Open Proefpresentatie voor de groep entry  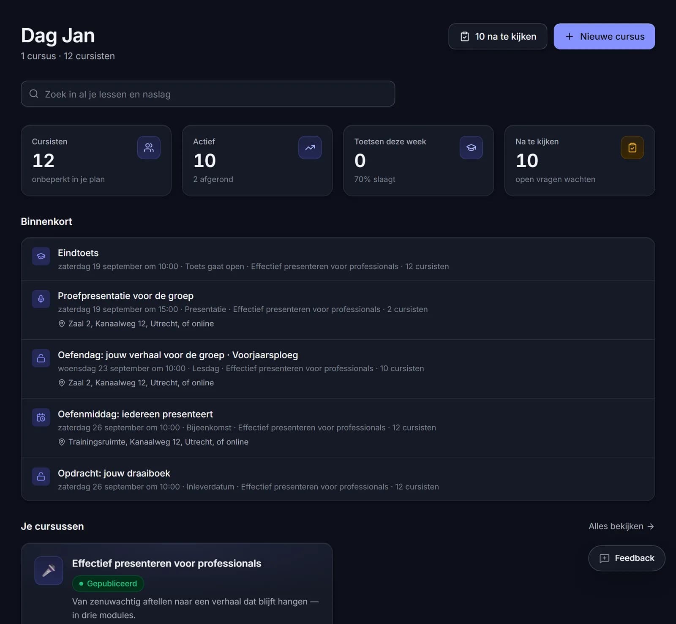tap(338, 310)
